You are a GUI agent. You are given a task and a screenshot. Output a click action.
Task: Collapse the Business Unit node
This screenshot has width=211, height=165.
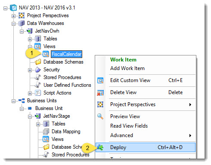point(22,109)
